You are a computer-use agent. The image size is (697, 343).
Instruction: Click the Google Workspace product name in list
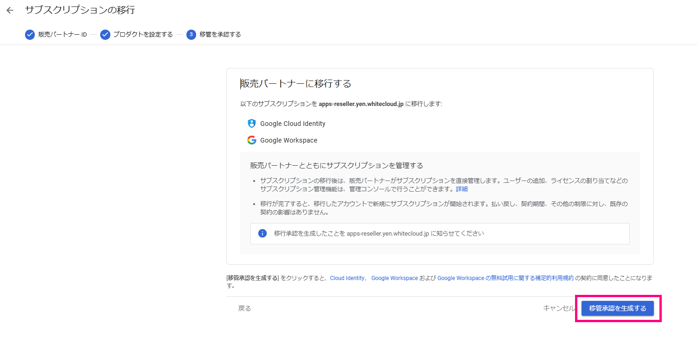tap(289, 140)
